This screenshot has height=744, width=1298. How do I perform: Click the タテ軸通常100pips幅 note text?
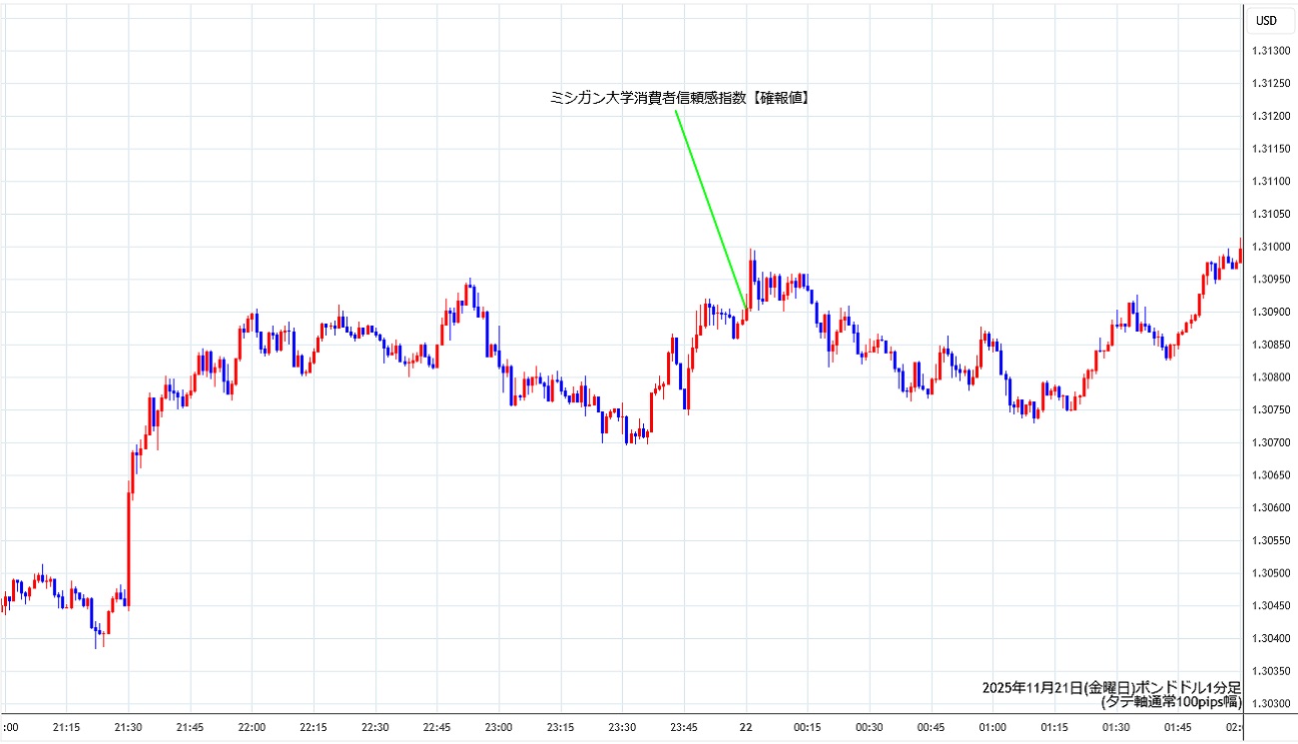click(x=1170, y=702)
